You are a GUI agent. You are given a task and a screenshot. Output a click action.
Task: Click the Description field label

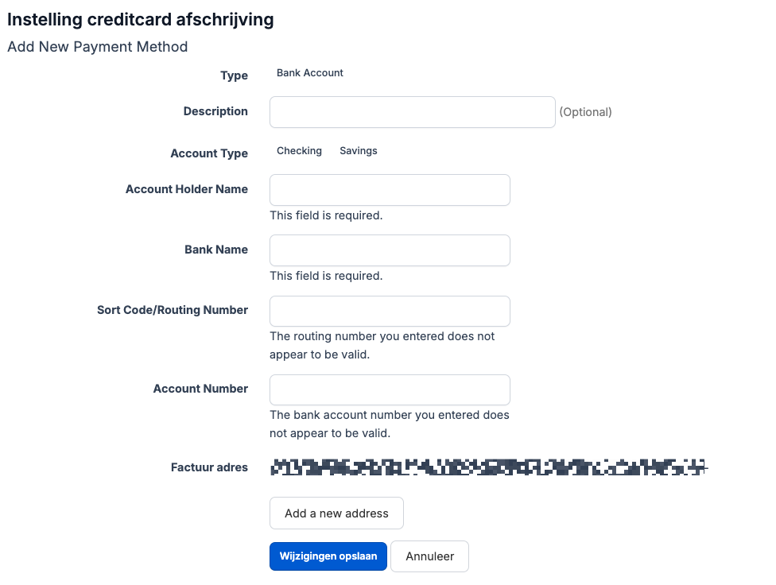pyautogui.click(x=215, y=111)
